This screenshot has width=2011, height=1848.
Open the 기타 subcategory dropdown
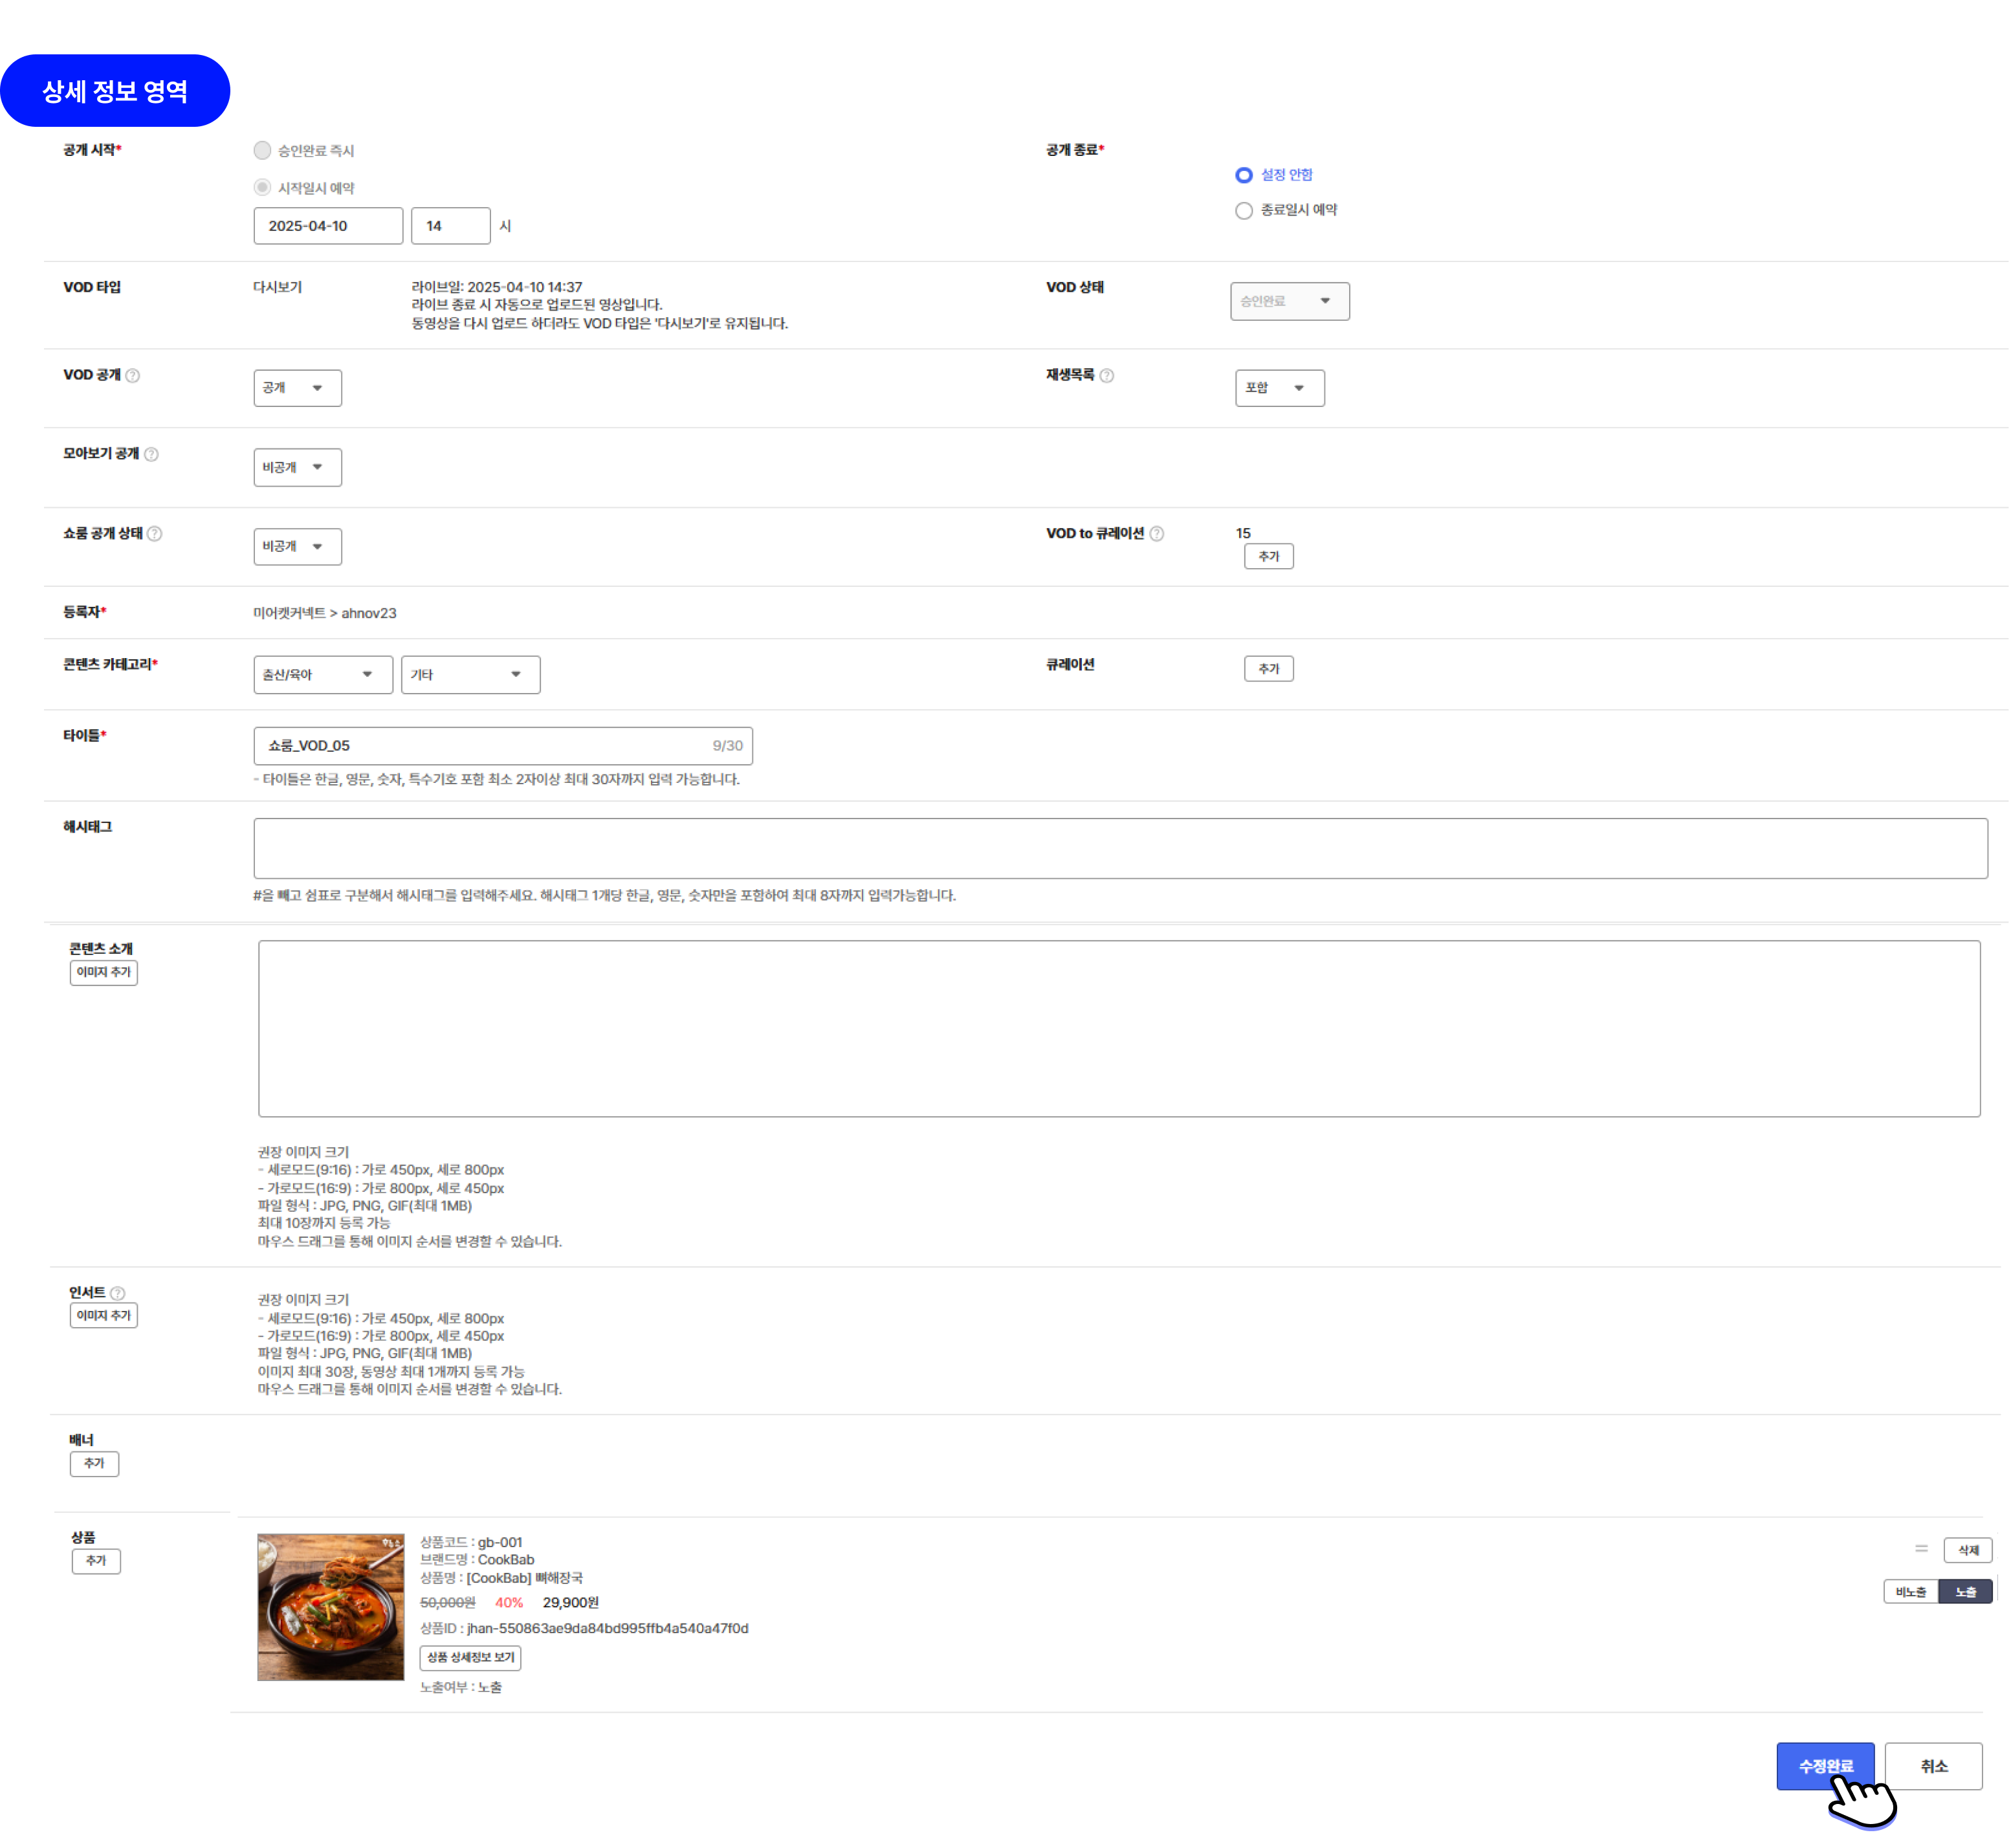470,675
